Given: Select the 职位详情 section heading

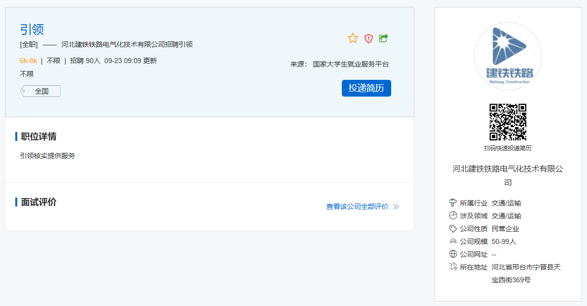Looking at the screenshot, I should (x=38, y=136).
